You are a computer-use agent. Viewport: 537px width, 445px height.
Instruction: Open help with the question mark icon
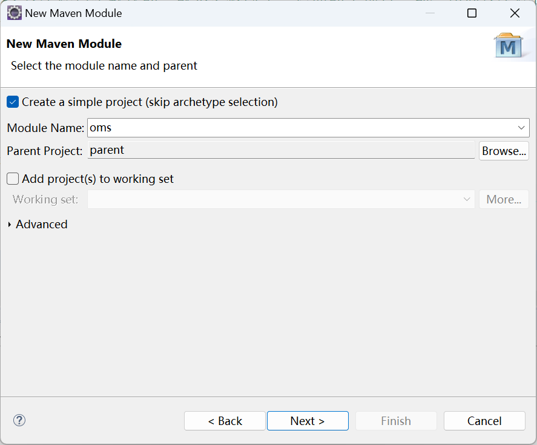(19, 420)
